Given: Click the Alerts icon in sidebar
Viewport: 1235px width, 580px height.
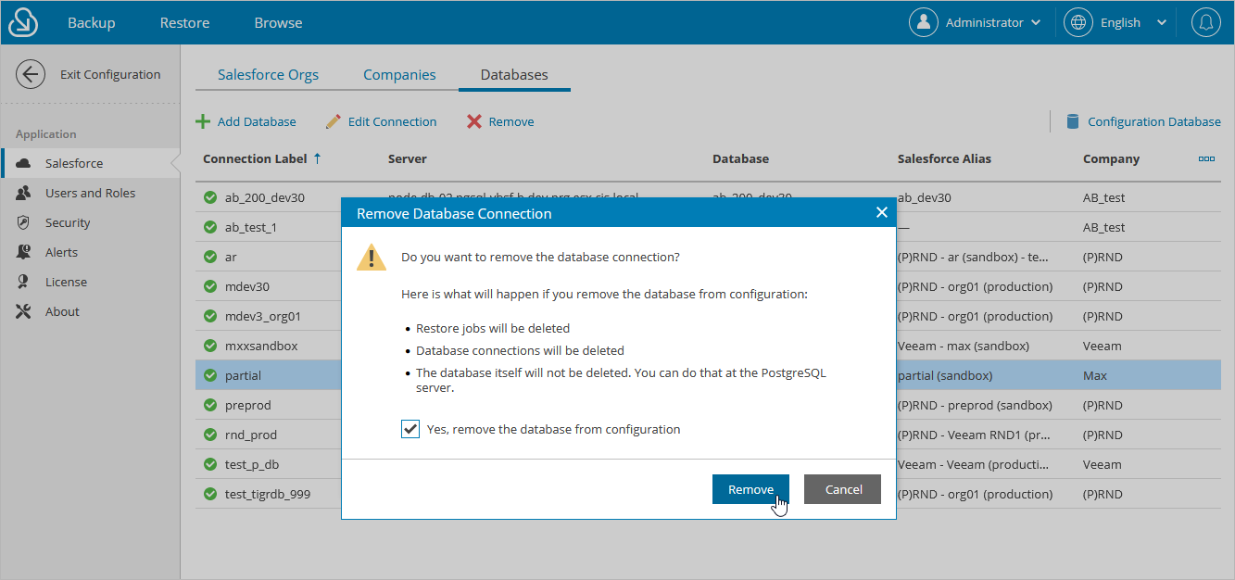Looking at the screenshot, I should [x=25, y=252].
